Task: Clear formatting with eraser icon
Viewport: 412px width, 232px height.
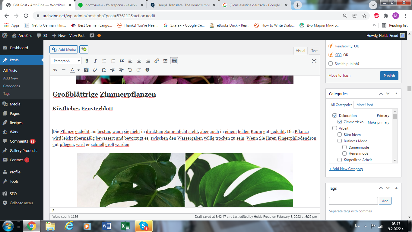Action: point(95,70)
